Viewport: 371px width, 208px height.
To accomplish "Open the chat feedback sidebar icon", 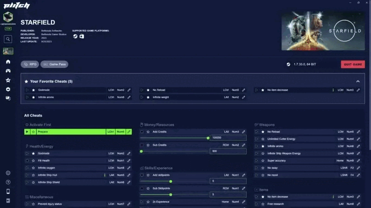I will point(8,98).
